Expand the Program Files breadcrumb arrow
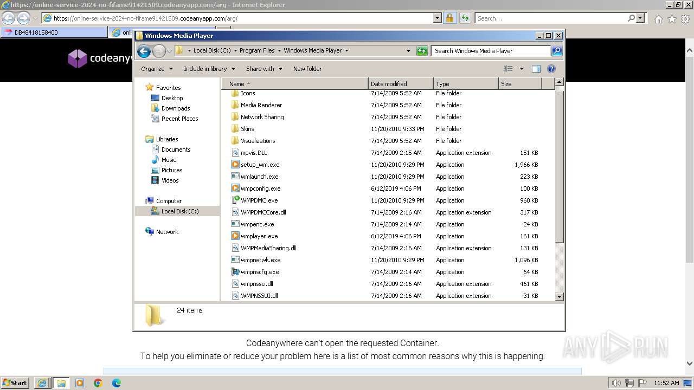This screenshot has height=390, width=694. click(x=279, y=51)
